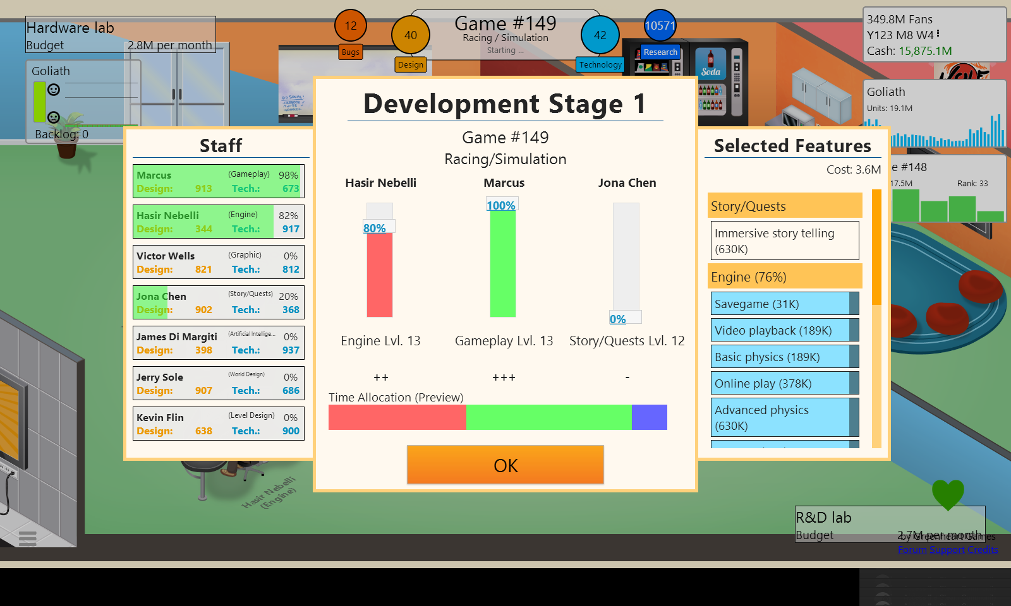Click the green heart icon
Image resolution: width=1011 pixels, height=606 pixels.
(x=948, y=494)
